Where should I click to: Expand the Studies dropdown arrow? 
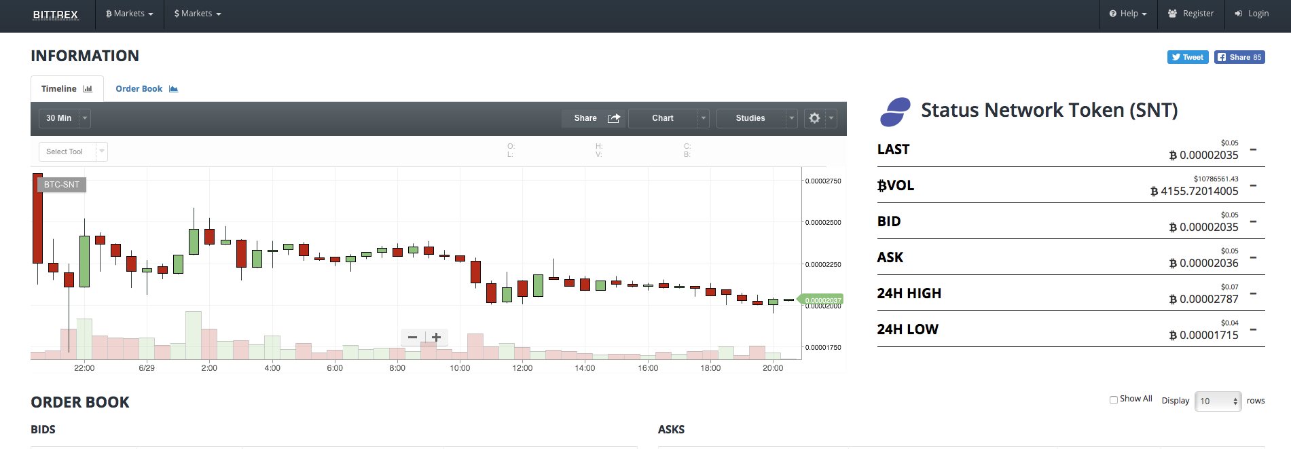pyautogui.click(x=792, y=118)
